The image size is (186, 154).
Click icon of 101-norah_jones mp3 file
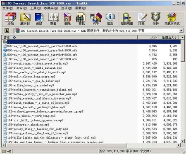[x=5, y=63]
